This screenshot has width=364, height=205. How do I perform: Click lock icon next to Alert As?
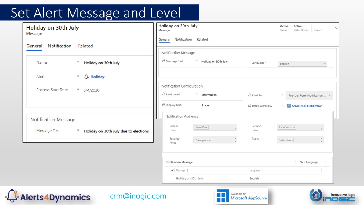click(x=250, y=95)
